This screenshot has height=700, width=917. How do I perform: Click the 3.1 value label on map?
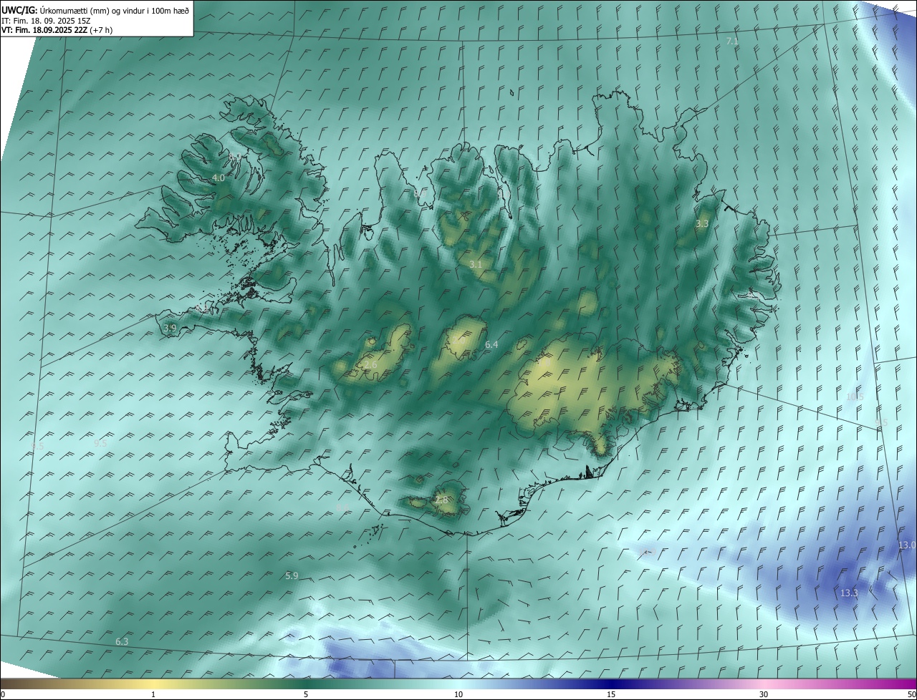click(476, 265)
